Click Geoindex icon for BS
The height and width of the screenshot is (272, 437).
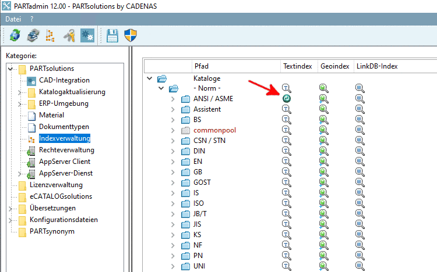coord(323,120)
